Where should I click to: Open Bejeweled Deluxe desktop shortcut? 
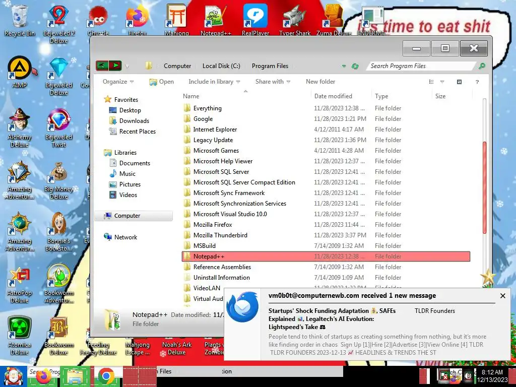click(58, 76)
